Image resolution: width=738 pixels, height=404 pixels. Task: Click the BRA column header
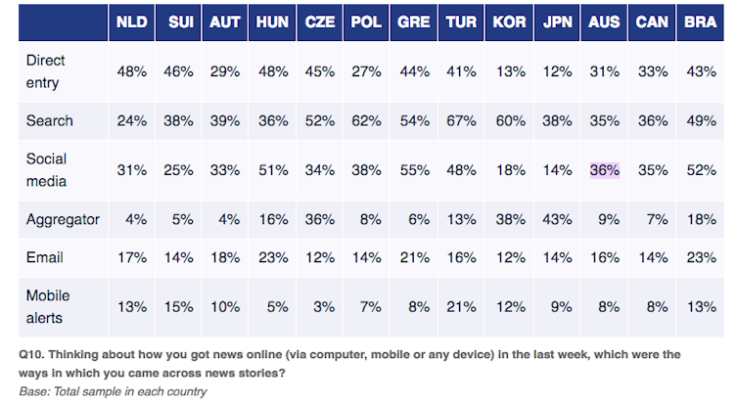[x=704, y=22]
